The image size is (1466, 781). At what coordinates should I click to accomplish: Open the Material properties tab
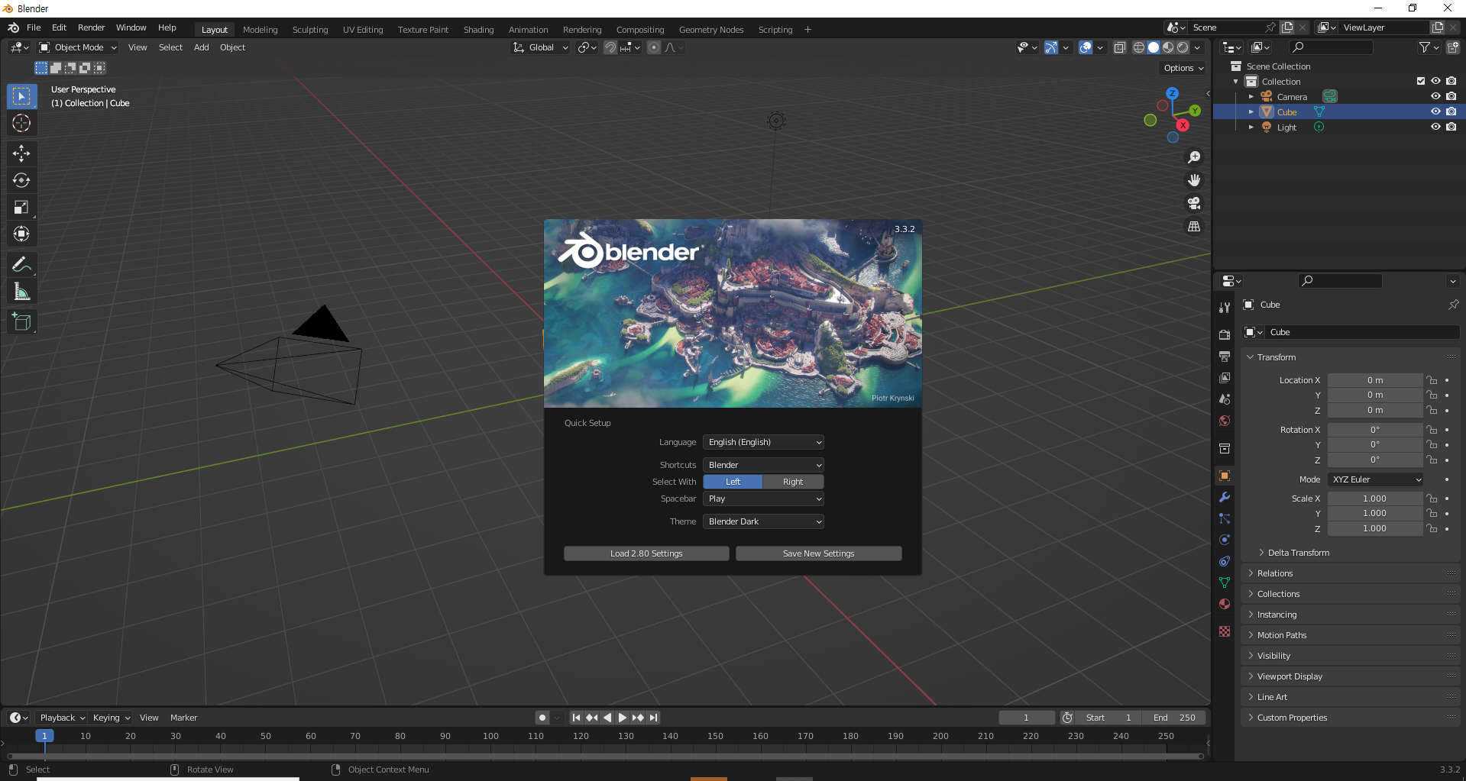(1225, 604)
